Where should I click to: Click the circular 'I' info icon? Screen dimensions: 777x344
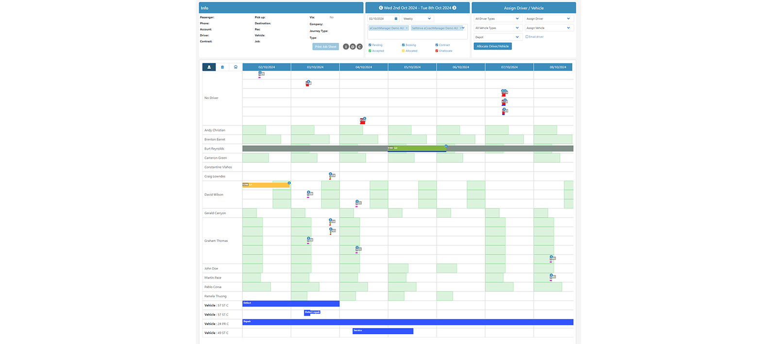tap(346, 47)
